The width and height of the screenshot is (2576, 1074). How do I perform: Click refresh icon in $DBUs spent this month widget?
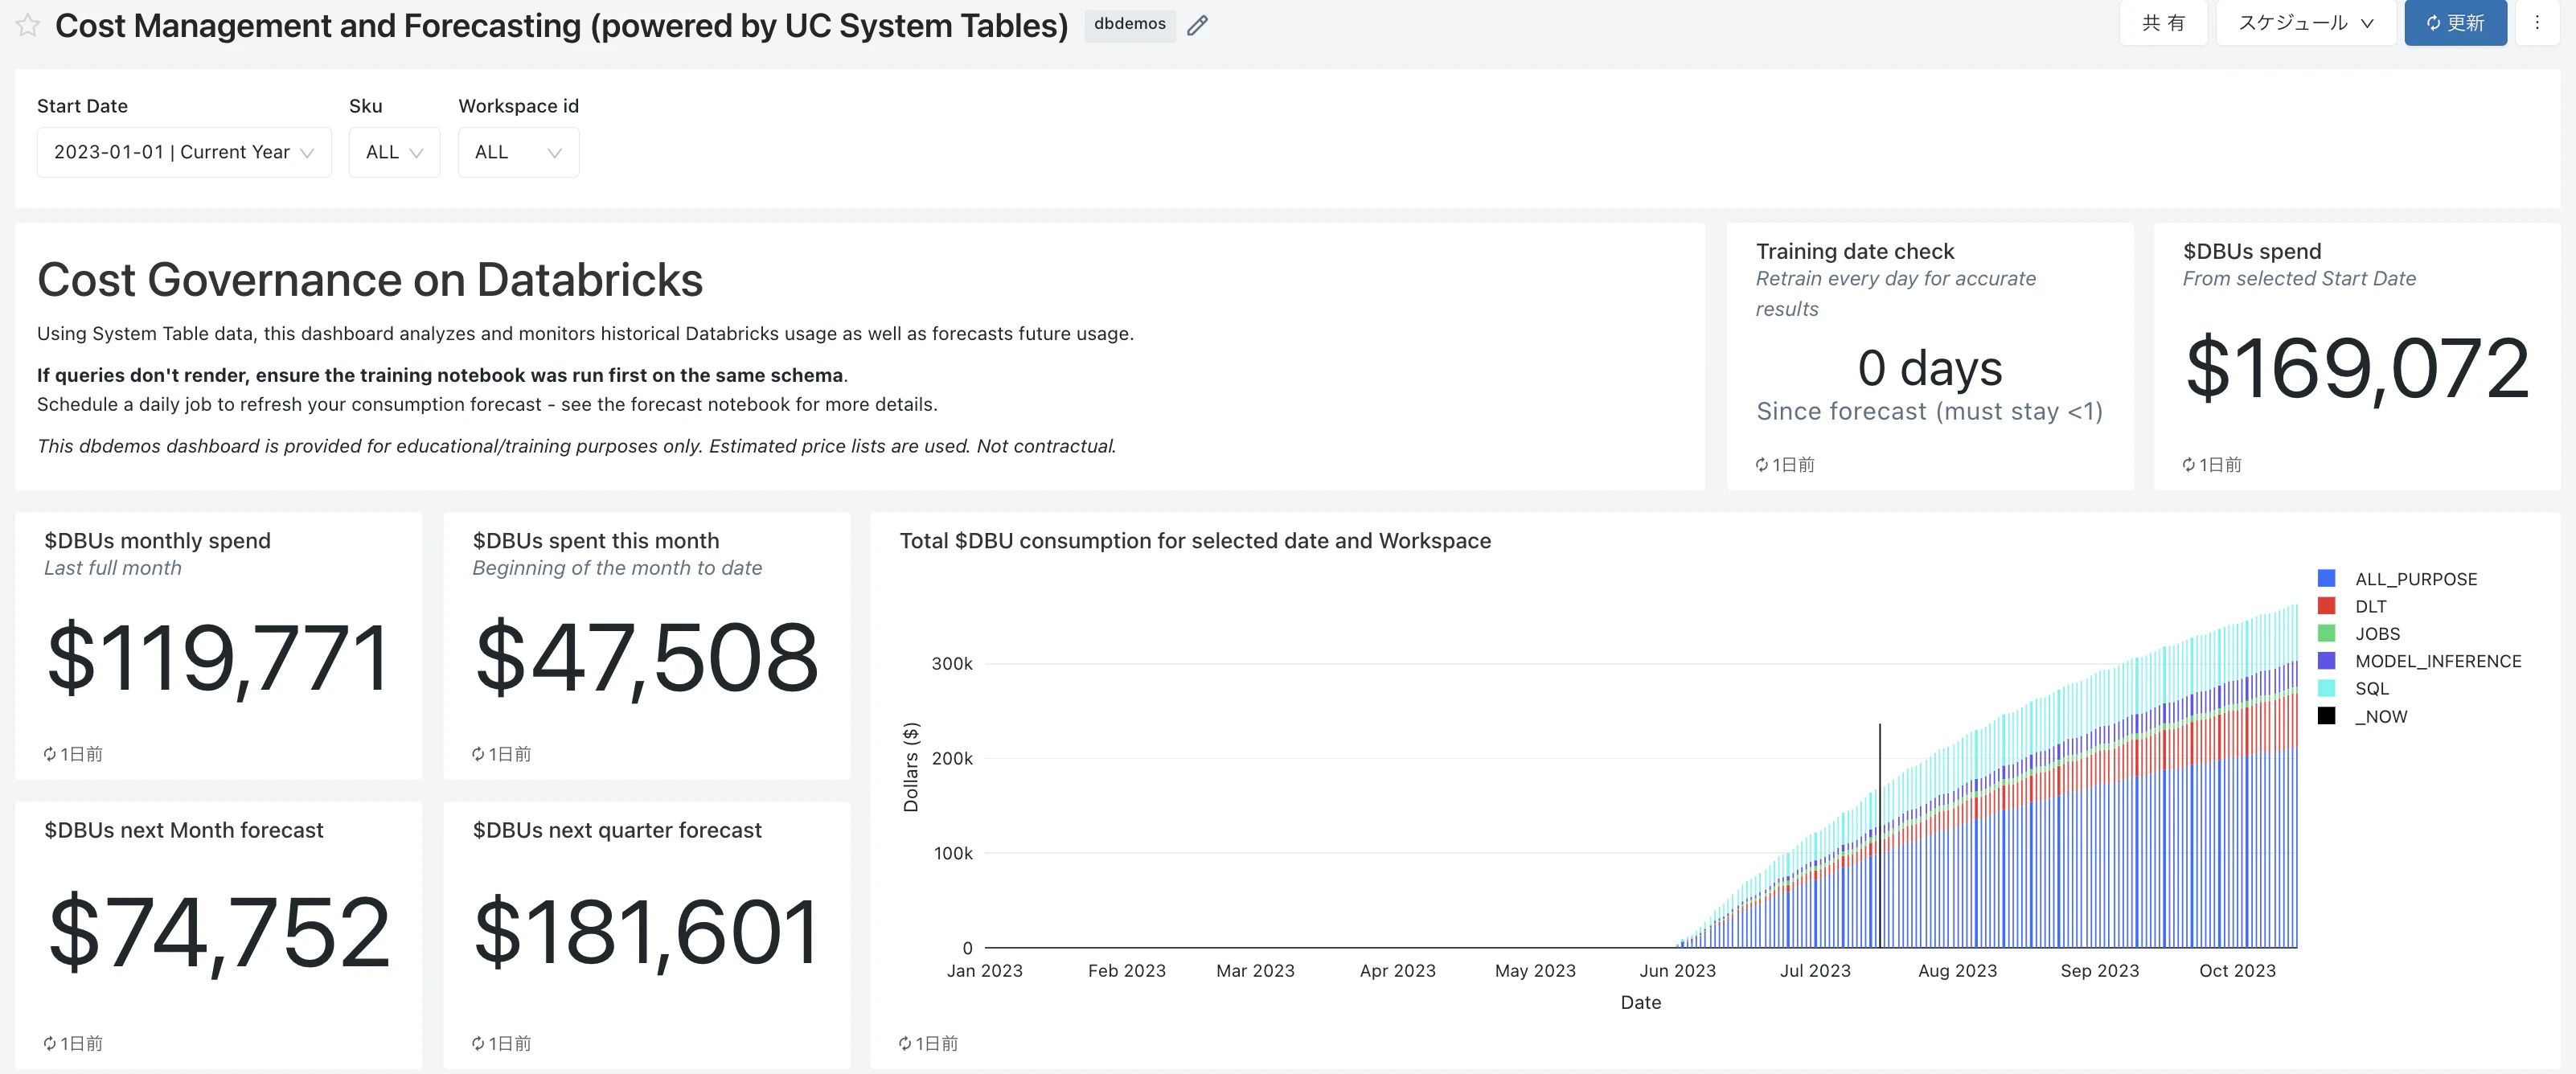point(478,754)
